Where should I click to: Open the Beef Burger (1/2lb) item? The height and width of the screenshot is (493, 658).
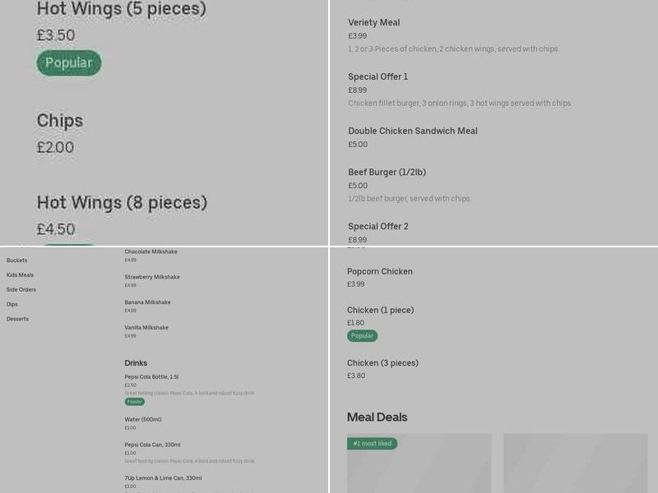387,173
